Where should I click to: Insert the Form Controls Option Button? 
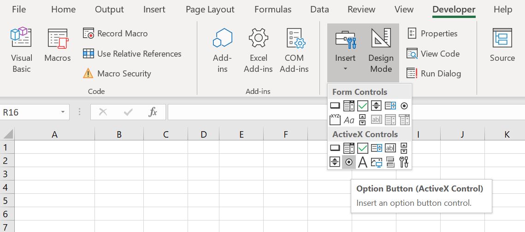point(404,106)
